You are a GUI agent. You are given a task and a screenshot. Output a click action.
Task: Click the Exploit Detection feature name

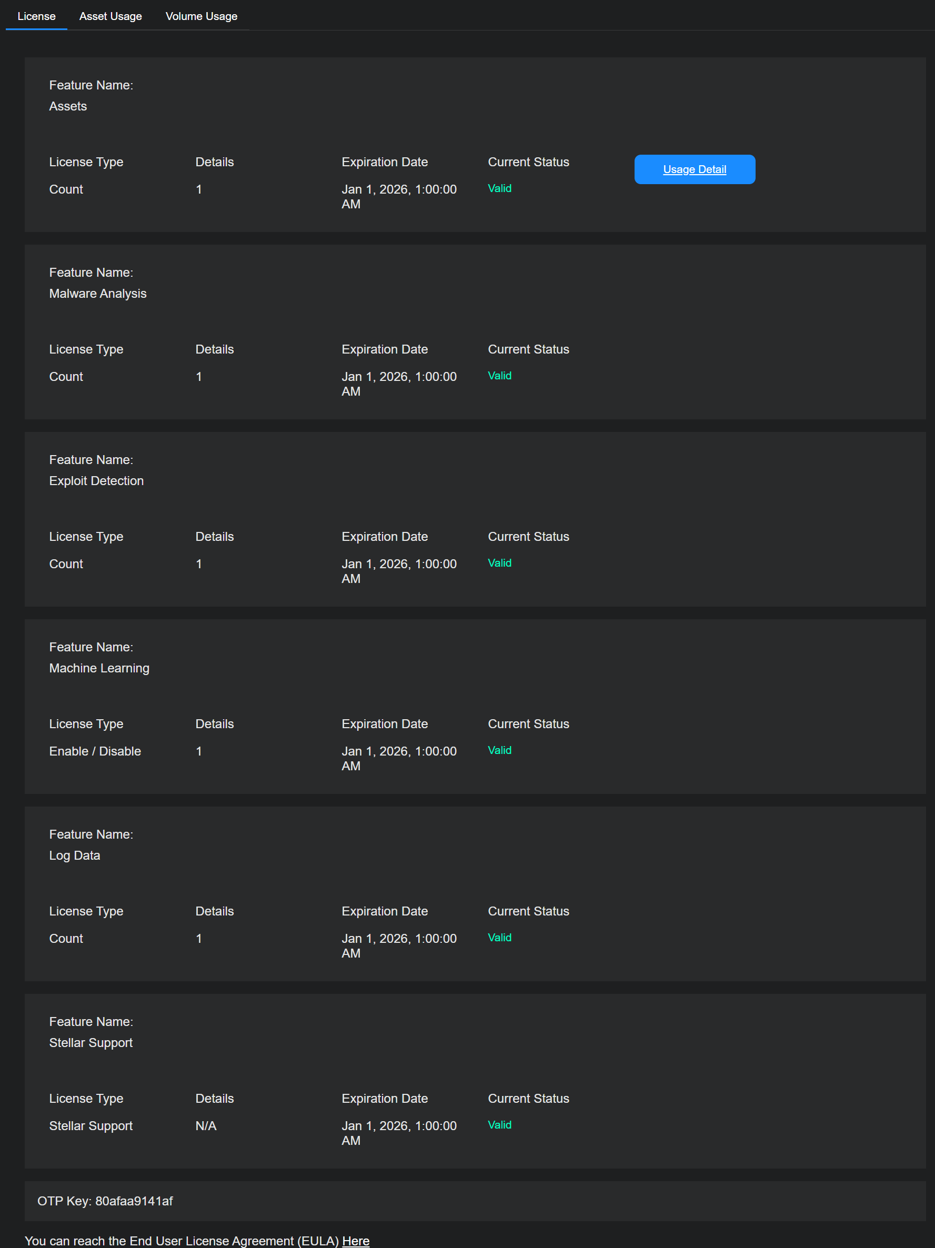click(x=96, y=481)
